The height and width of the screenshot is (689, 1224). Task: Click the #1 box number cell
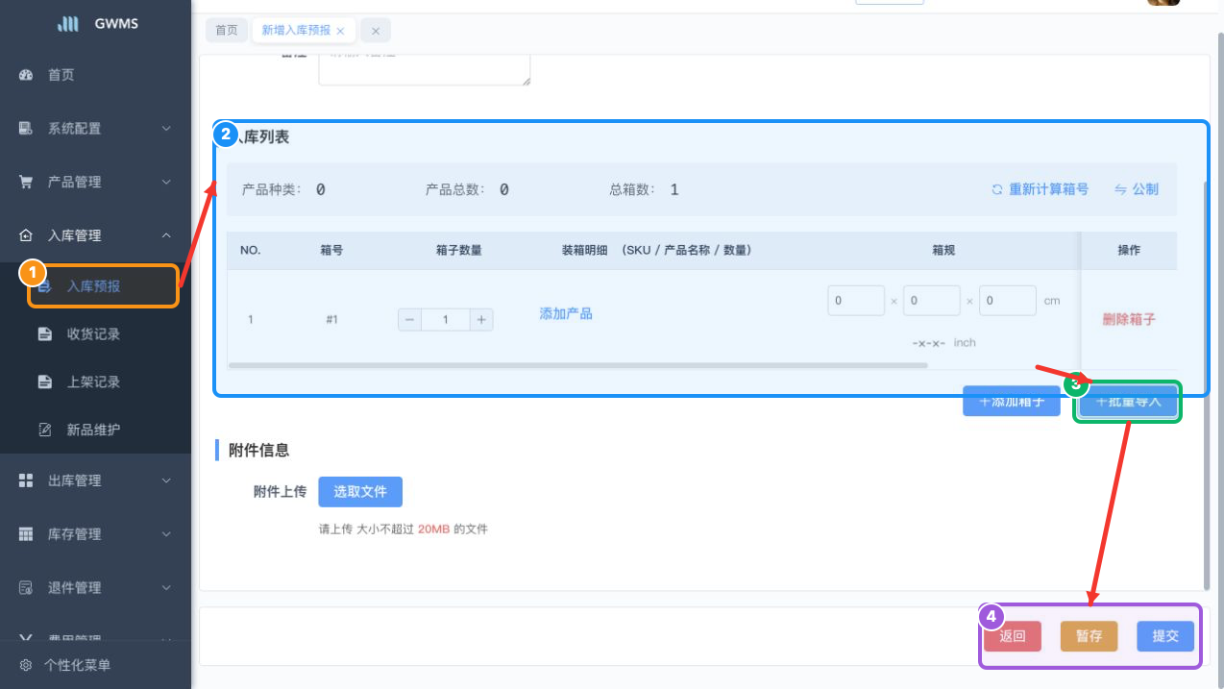pyautogui.click(x=331, y=320)
